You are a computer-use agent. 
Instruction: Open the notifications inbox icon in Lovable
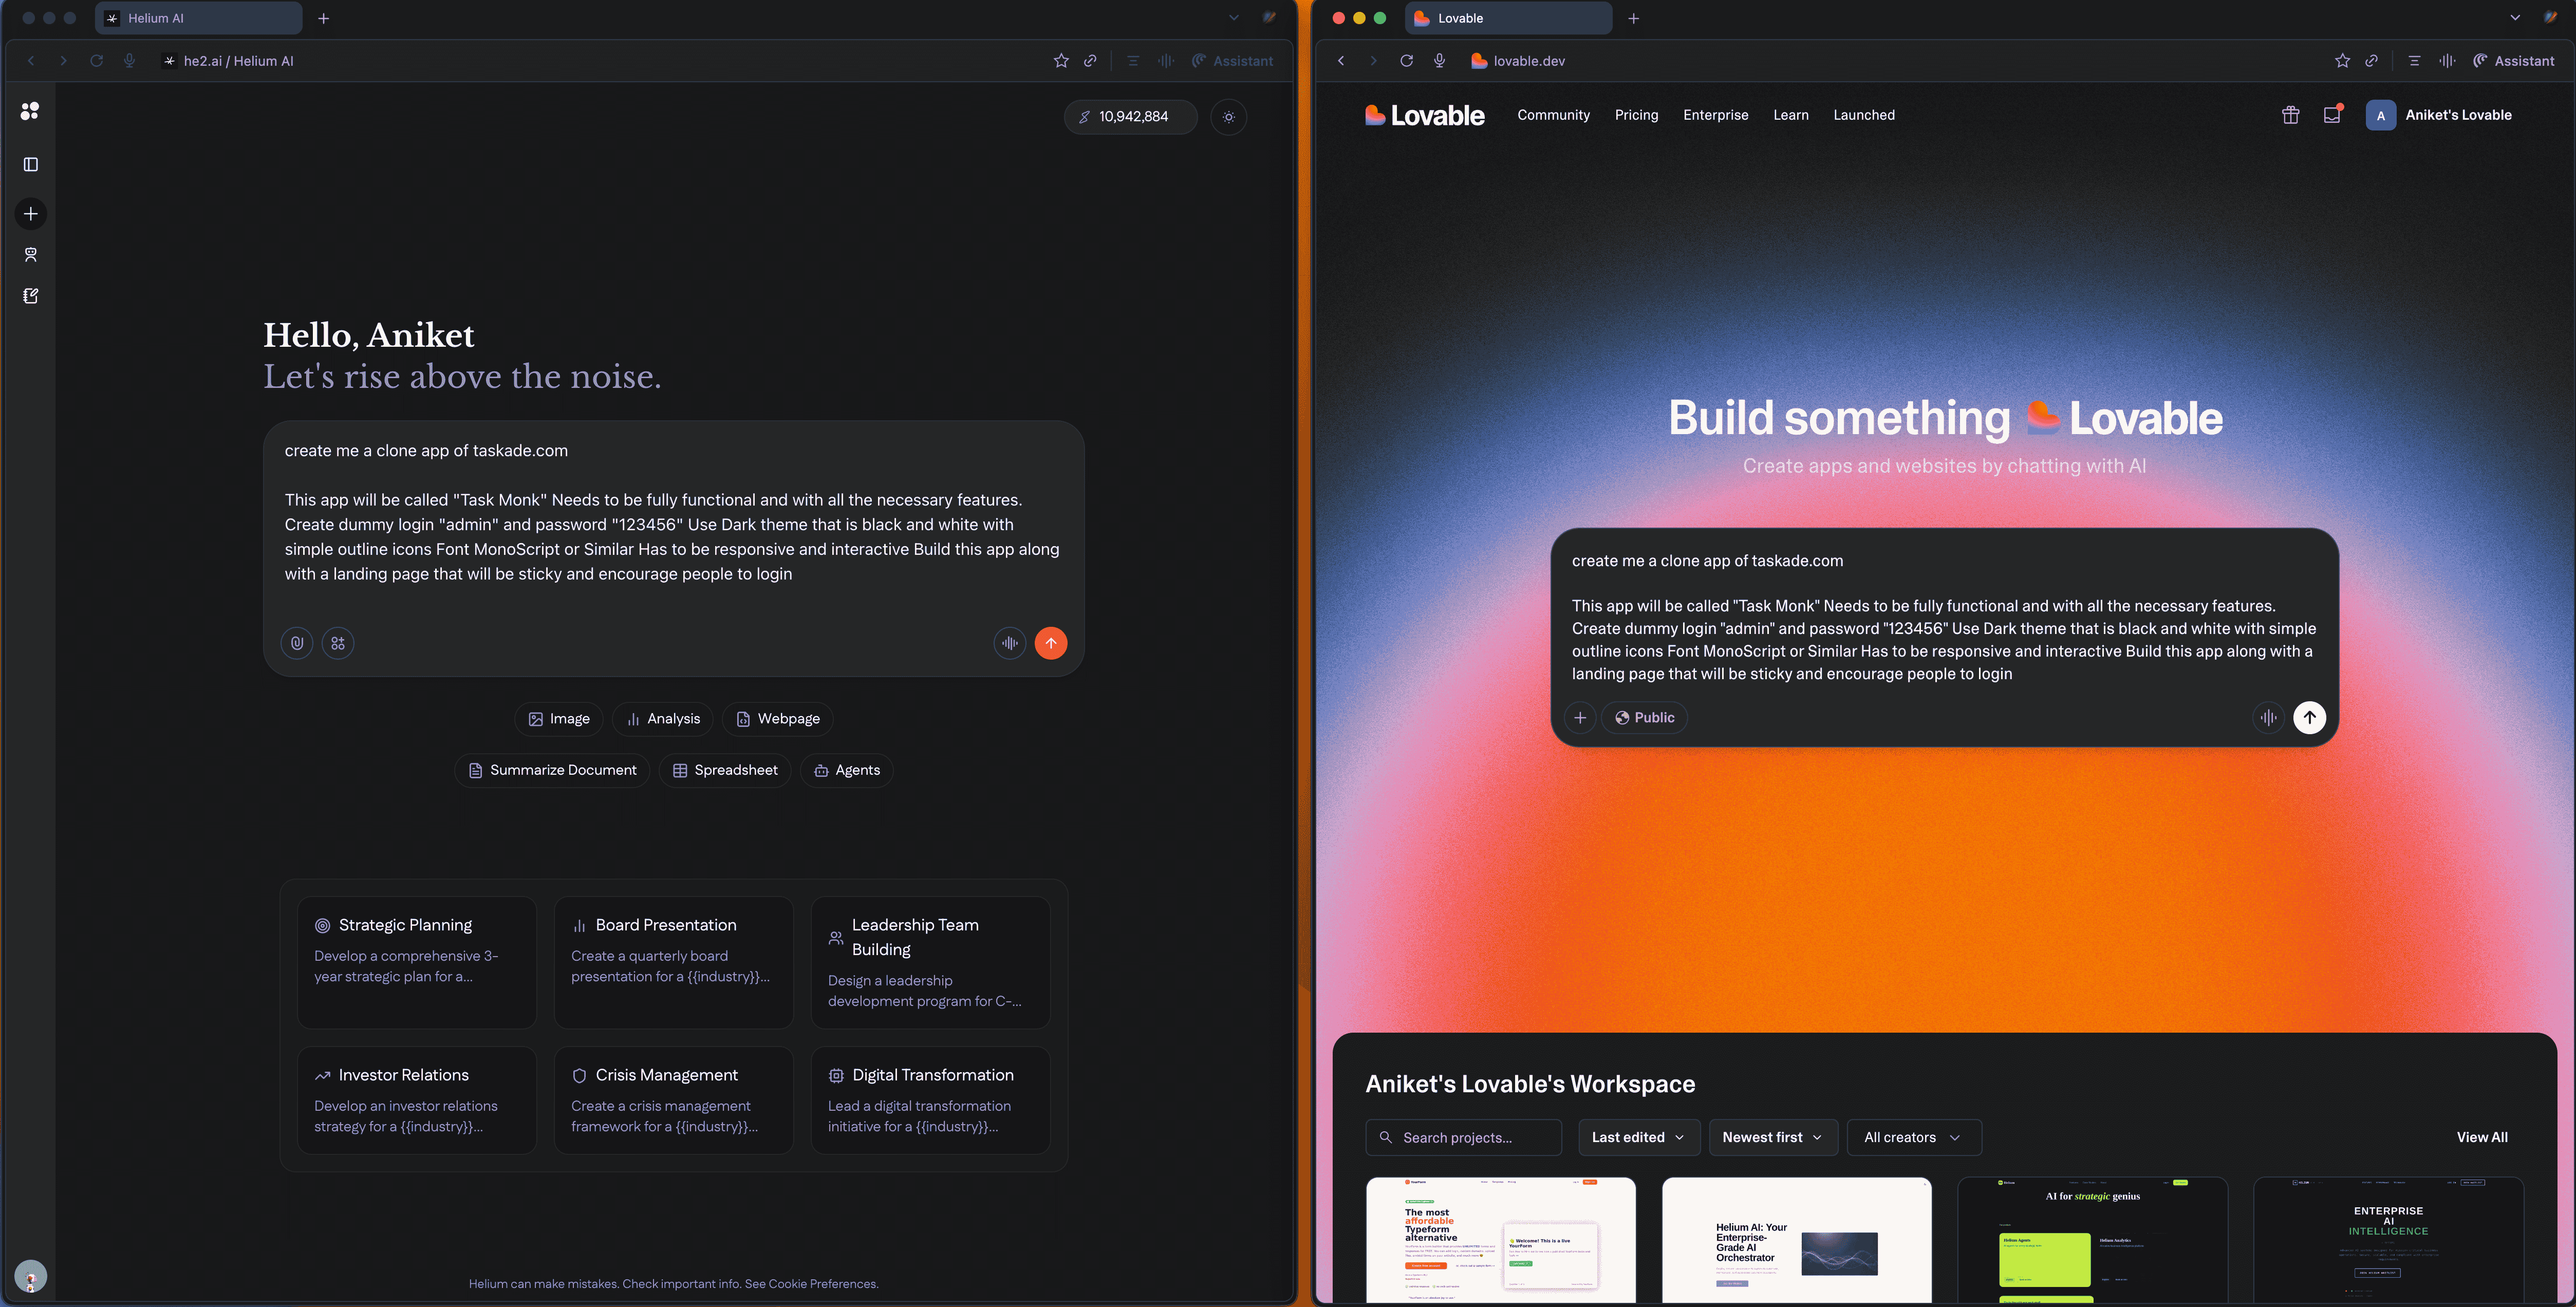pos(2332,115)
